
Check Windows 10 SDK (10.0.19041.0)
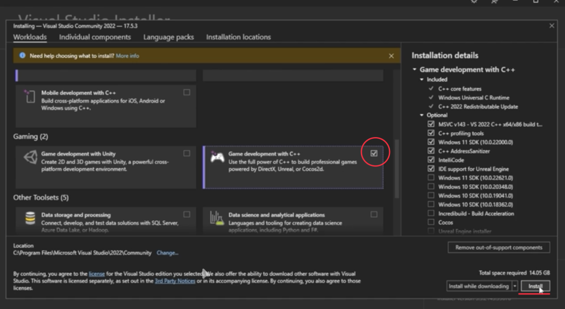[431, 196]
